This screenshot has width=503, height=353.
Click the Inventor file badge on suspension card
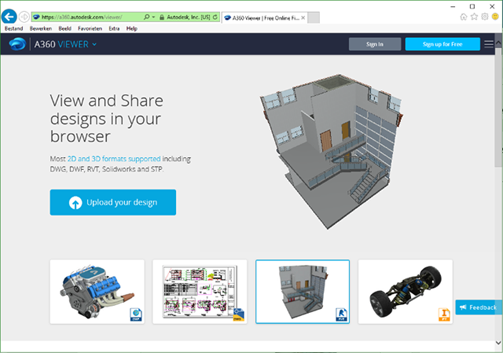point(444,314)
